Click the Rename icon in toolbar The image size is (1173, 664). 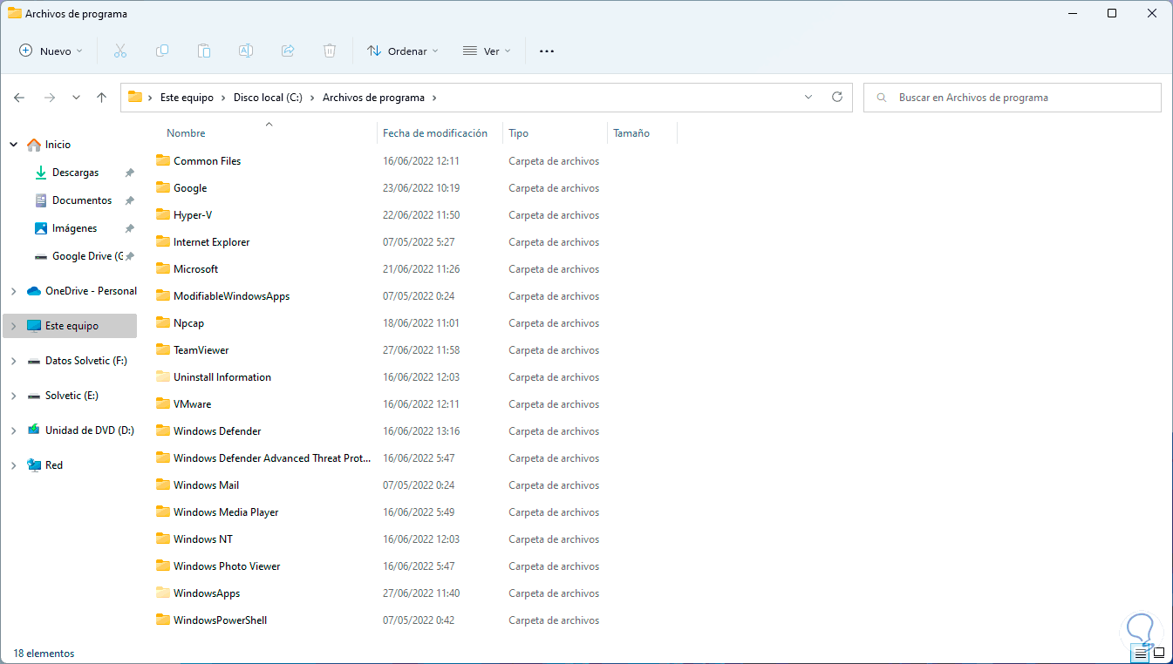click(246, 51)
